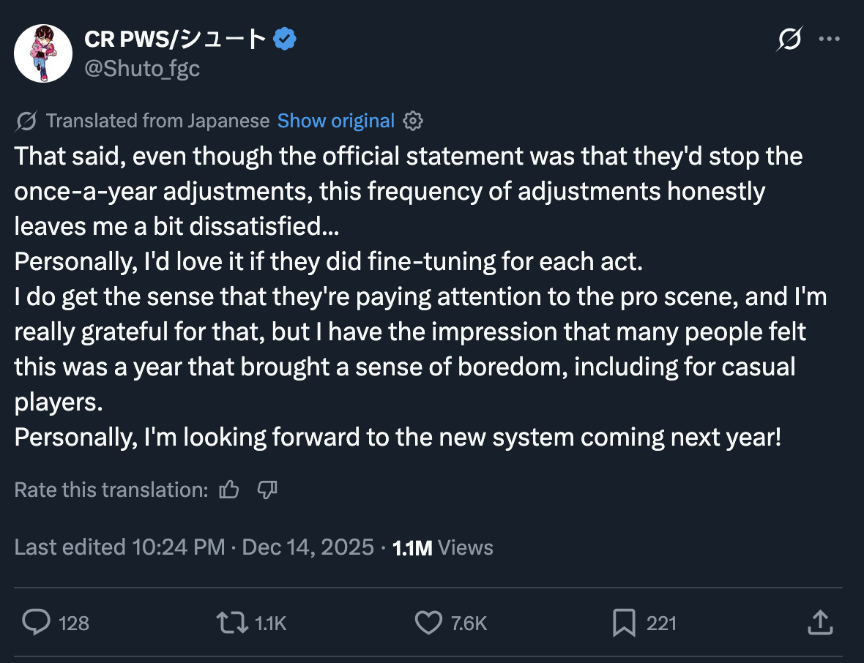Rate the translation thumbs up
The width and height of the screenshot is (864, 663).
click(x=229, y=490)
